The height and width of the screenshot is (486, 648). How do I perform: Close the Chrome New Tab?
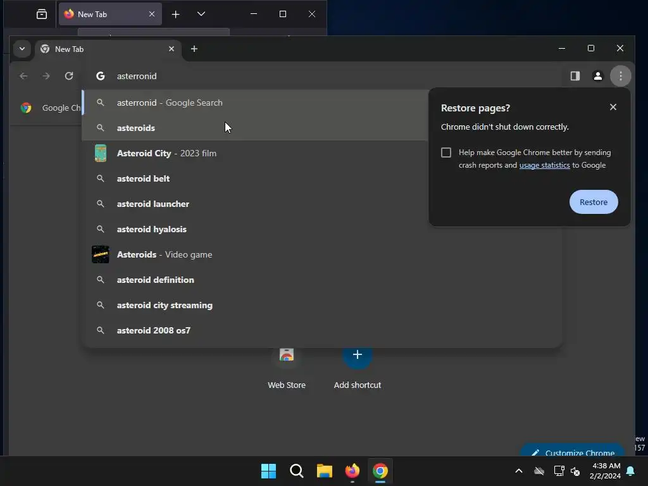[x=171, y=49]
